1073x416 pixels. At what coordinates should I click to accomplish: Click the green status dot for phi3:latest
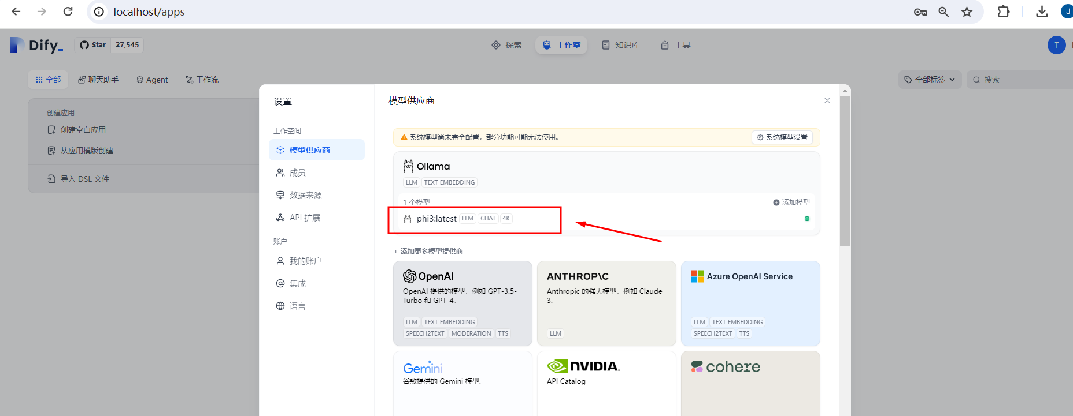pyautogui.click(x=807, y=219)
